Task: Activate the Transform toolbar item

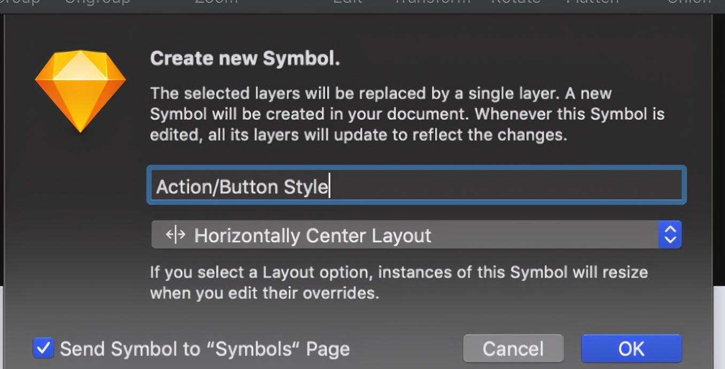Action: pyautogui.click(x=432, y=2)
